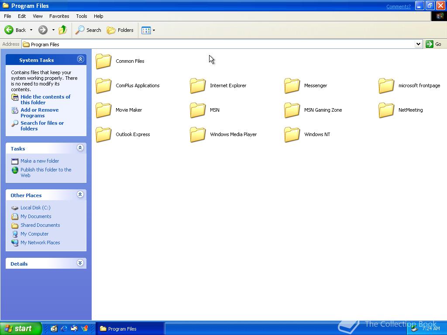Click the system tray hardware icon
The image size is (447, 335).
[x=414, y=329]
